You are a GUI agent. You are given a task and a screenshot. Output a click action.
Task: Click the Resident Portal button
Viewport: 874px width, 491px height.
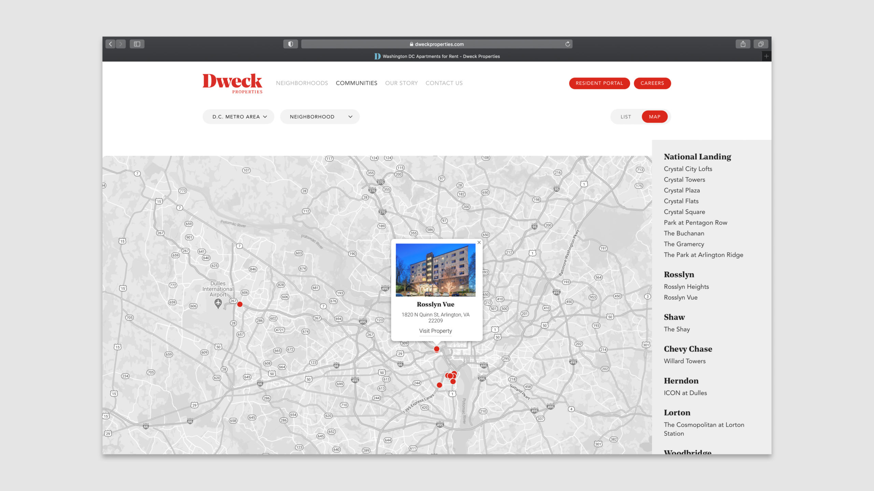point(599,83)
